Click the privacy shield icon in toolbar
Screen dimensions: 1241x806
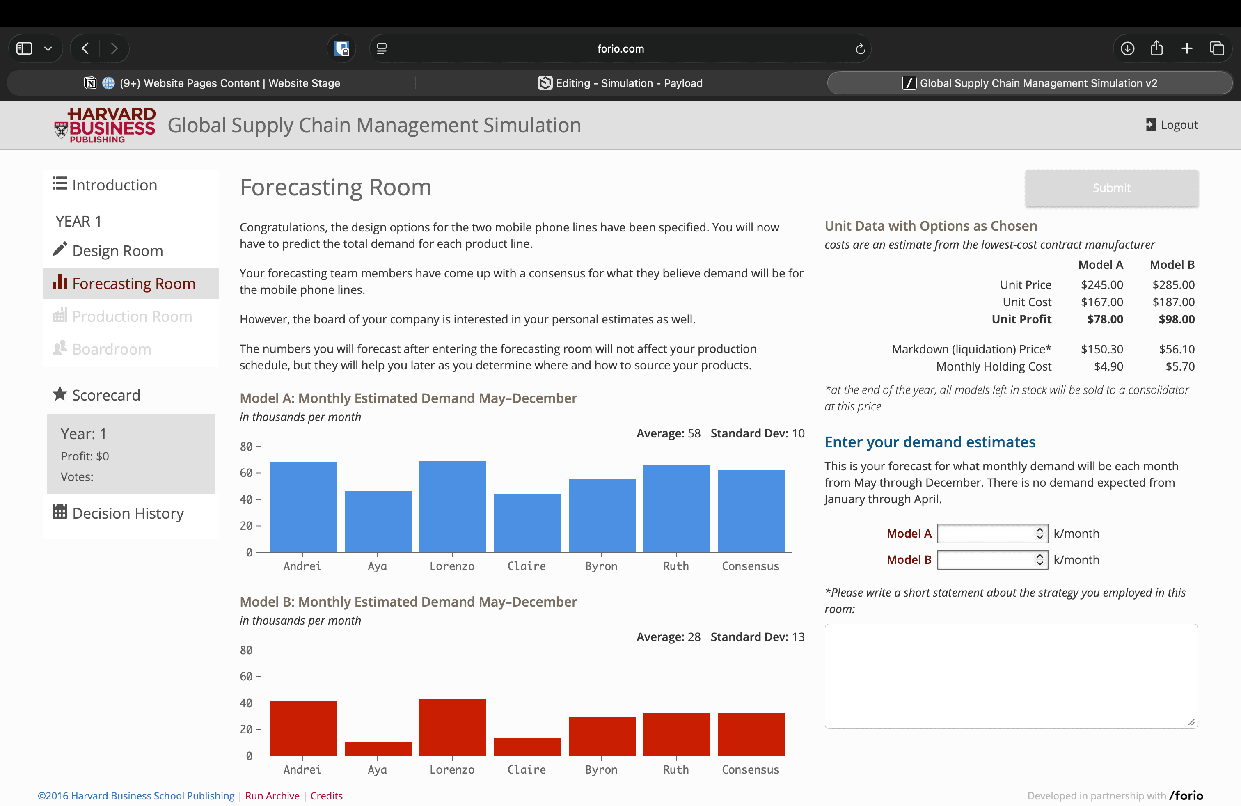(x=341, y=48)
